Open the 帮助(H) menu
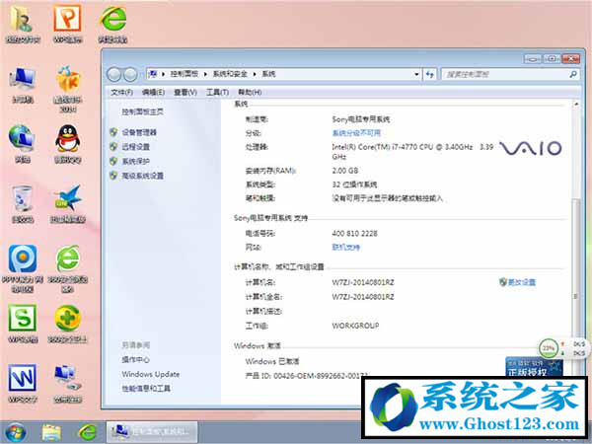This screenshot has width=592, height=444. pos(250,92)
